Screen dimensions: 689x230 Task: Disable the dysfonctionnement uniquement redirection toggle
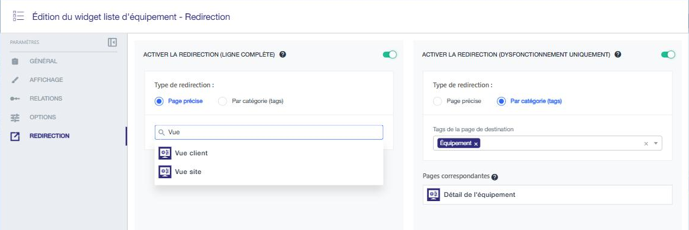[x=668, y=54]
